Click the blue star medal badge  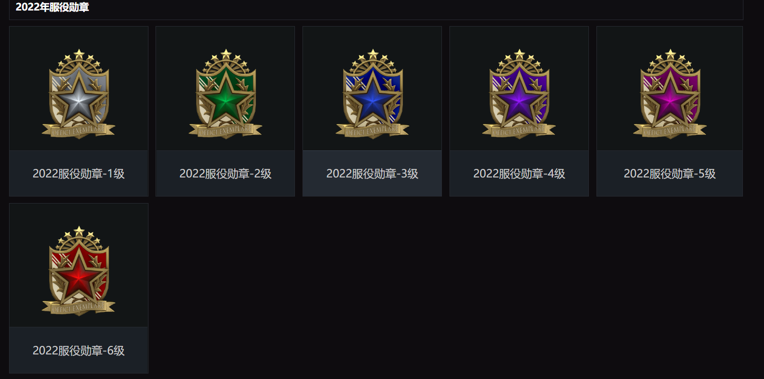click(x=373, y=94)
